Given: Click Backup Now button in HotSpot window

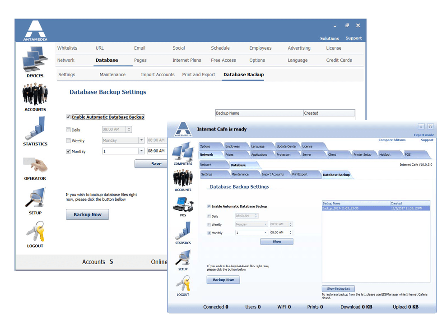Looking at the screenshot, I should coord(88,214).
